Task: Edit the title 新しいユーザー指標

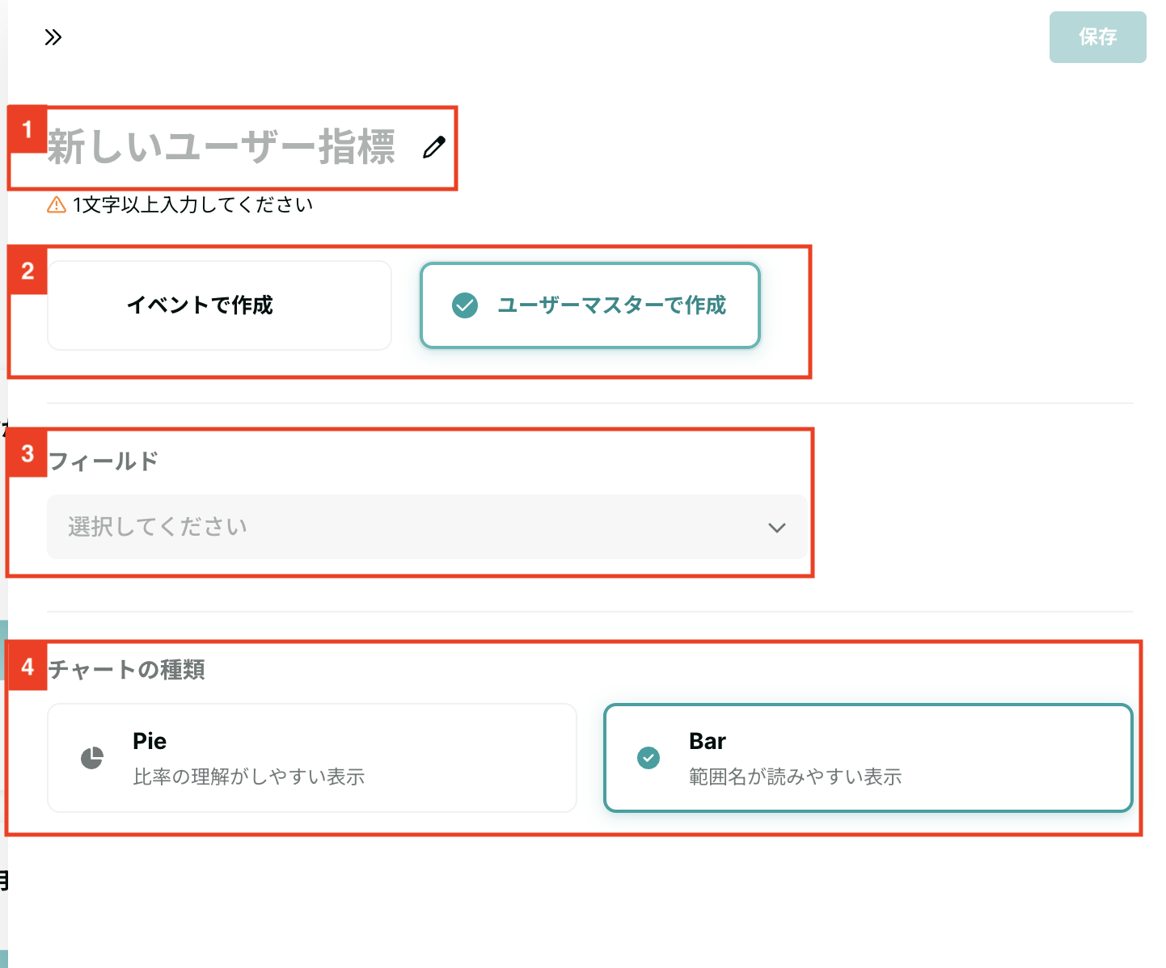Action: coord(221,147)
